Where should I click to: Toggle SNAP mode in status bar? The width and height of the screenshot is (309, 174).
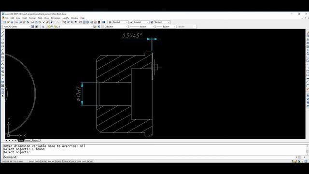[31, 161]
